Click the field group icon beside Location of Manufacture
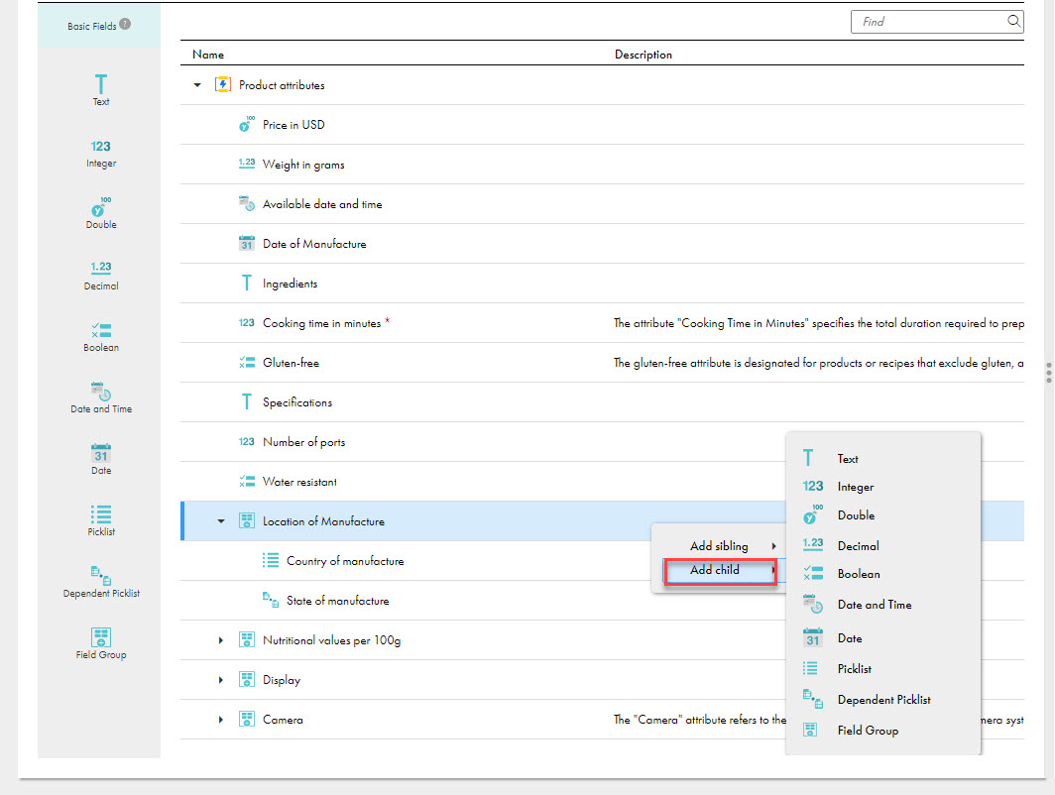 point(246,520)
